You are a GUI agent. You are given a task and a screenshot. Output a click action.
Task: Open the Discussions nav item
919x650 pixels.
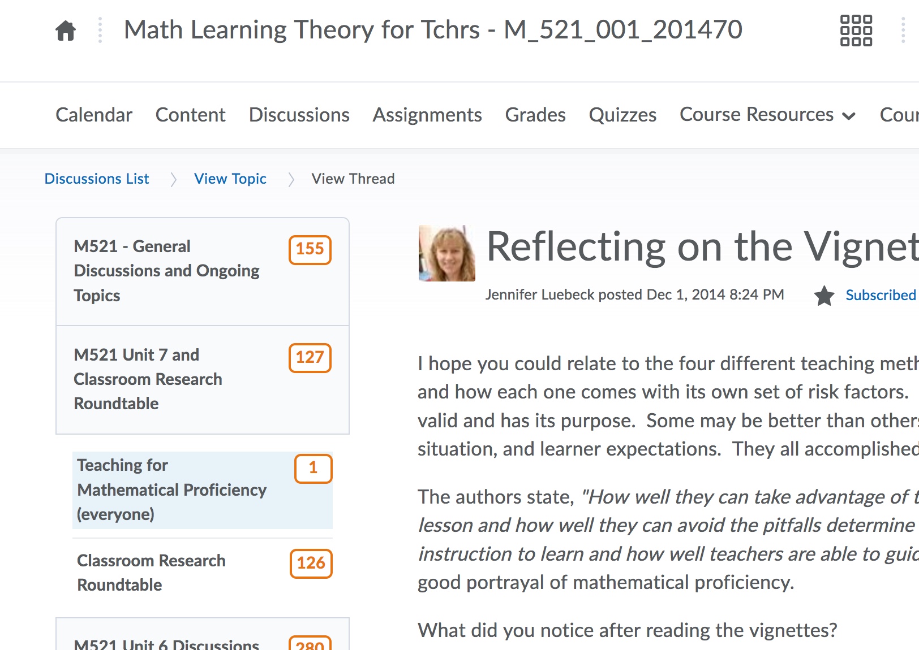(x=299, y=115)
